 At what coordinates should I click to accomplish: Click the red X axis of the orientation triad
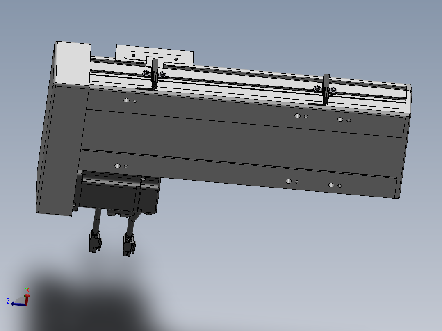click(x=27, y=299)
